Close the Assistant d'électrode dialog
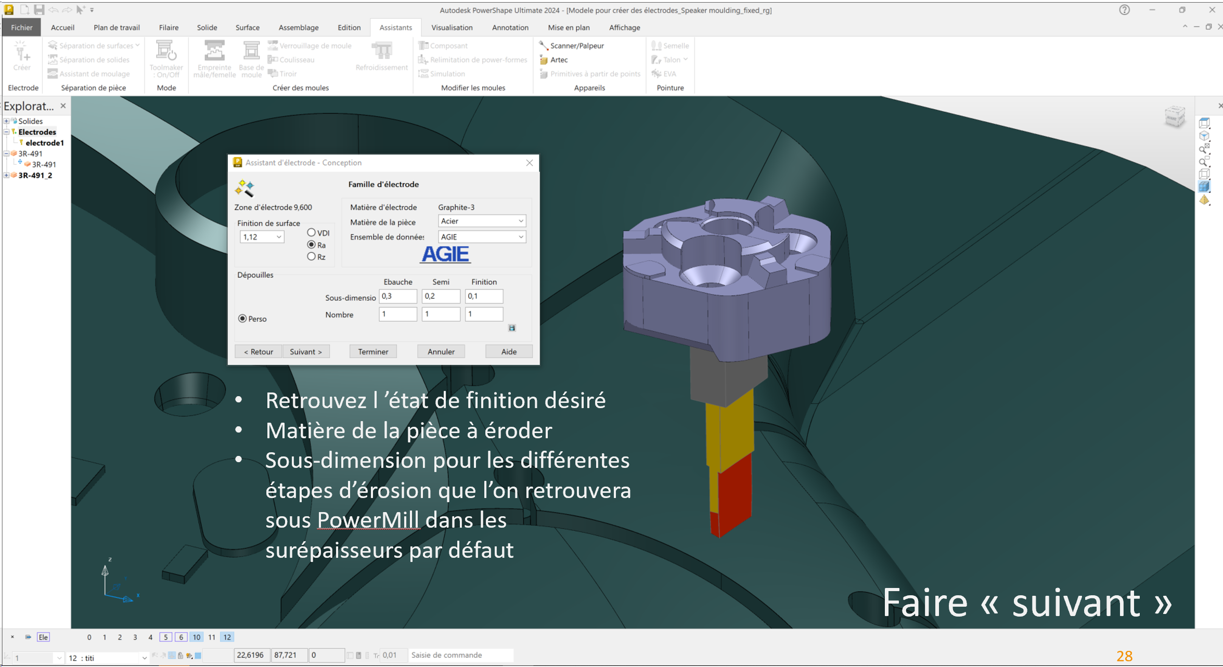Image resolution: width=1223 pixels, height=667 pixels. coord(529,163)
